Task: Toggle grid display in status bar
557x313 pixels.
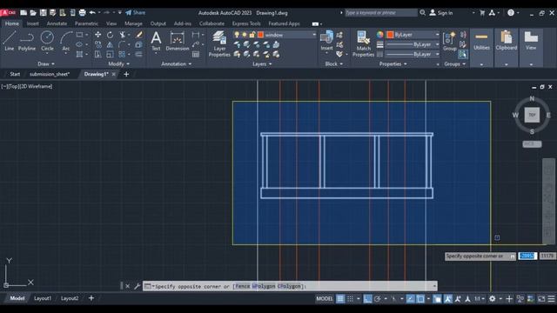Action: [340, 299]
